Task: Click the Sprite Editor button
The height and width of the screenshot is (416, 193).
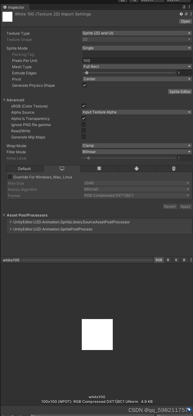Action: click(180, 92)
